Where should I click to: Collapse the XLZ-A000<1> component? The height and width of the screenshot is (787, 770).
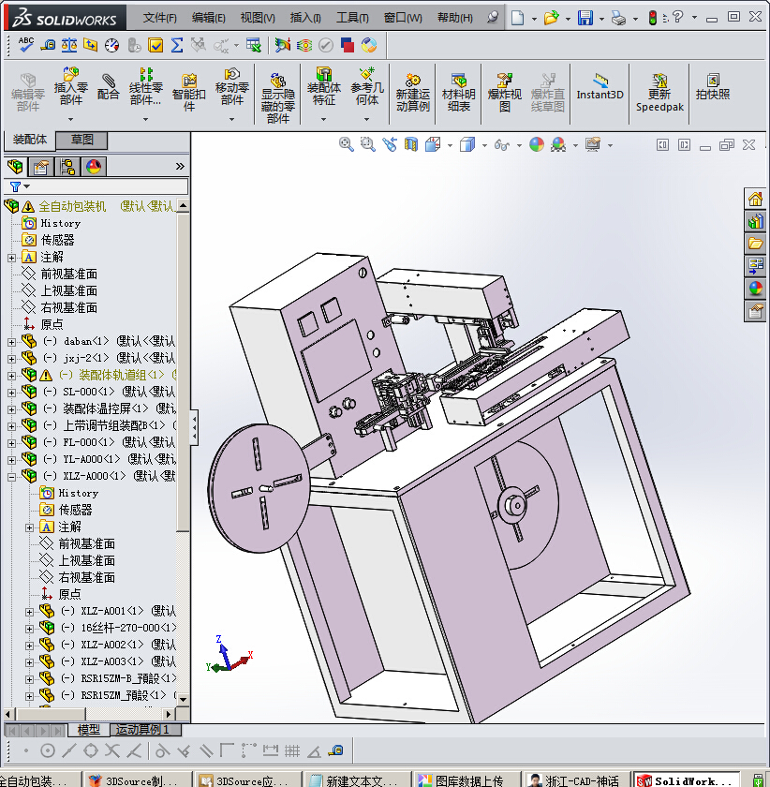[11, 477]
